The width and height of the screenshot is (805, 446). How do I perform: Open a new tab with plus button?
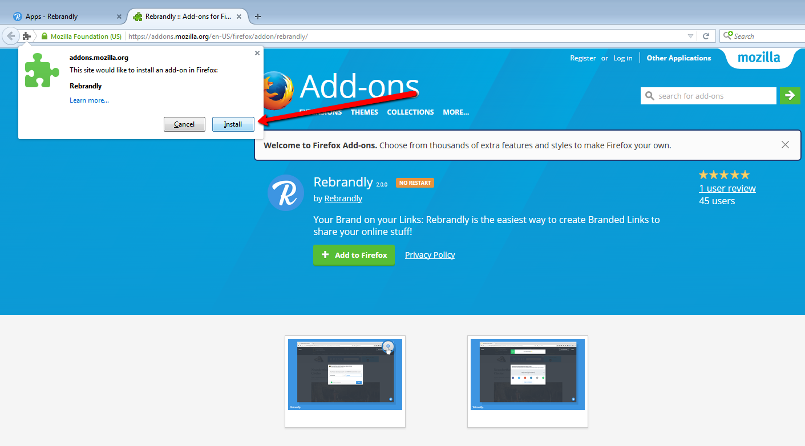click(258, 17)
